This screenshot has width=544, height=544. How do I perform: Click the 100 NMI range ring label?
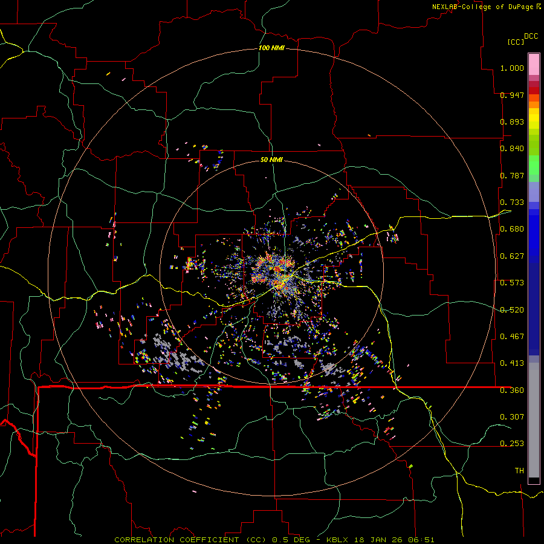tap(271, 48)
